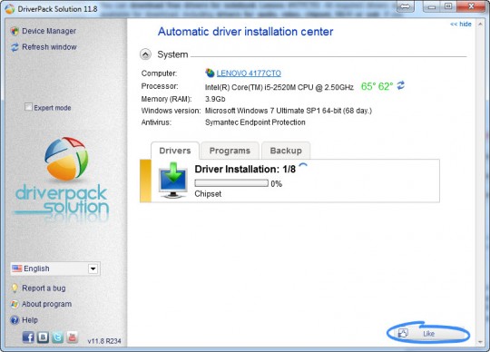Click the US flag icon

(17, 269)
